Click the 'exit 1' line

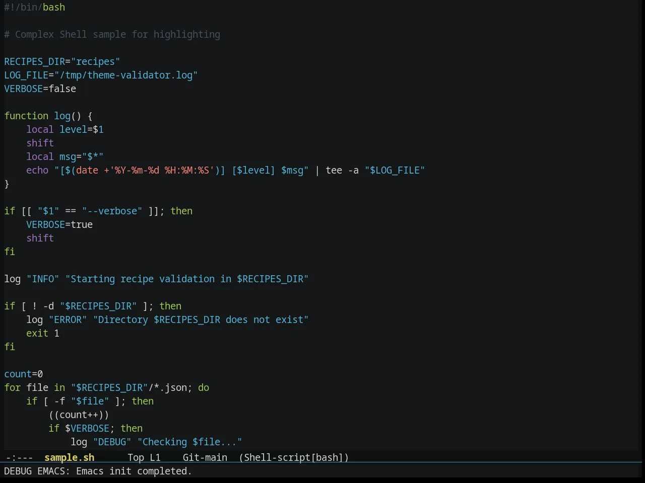pos(43,333)
